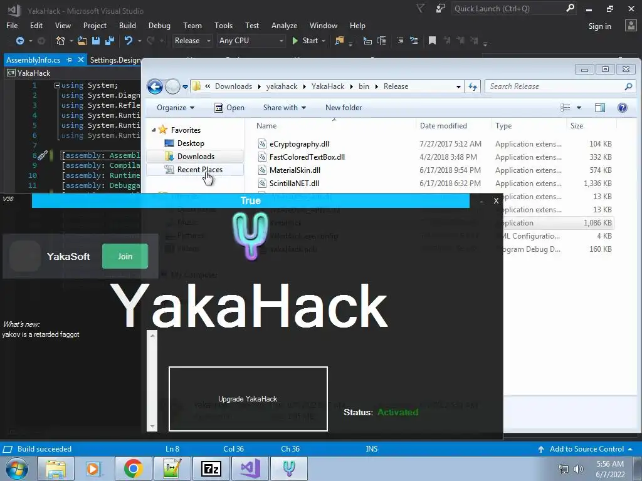
Task: Open the Build menu
Action: click(127, 25)
